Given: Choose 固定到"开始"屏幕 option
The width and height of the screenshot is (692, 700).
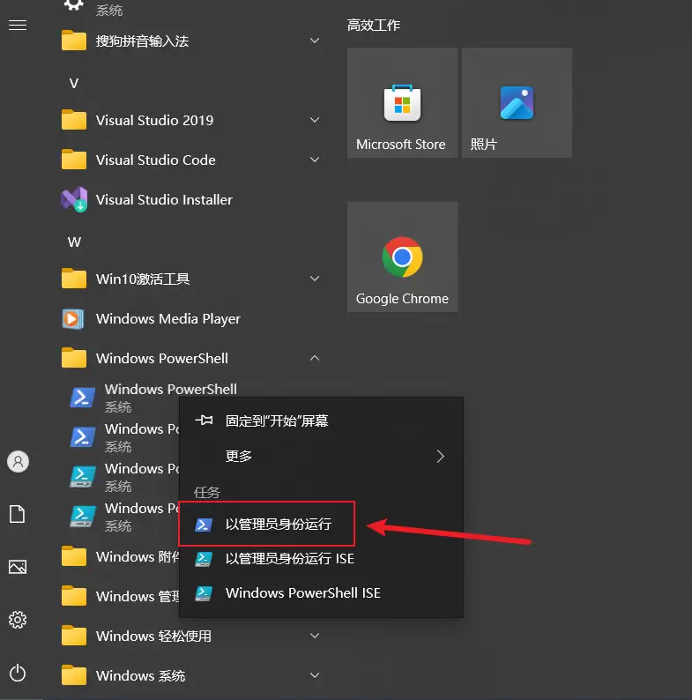Looking at the screenshot, I should click(277, 421).
